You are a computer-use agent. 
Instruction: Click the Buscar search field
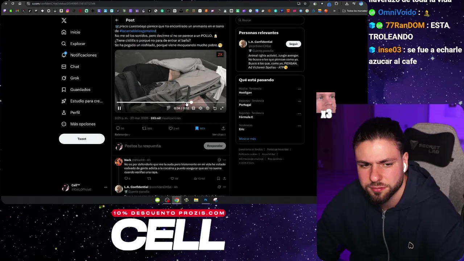coord(270,20)
